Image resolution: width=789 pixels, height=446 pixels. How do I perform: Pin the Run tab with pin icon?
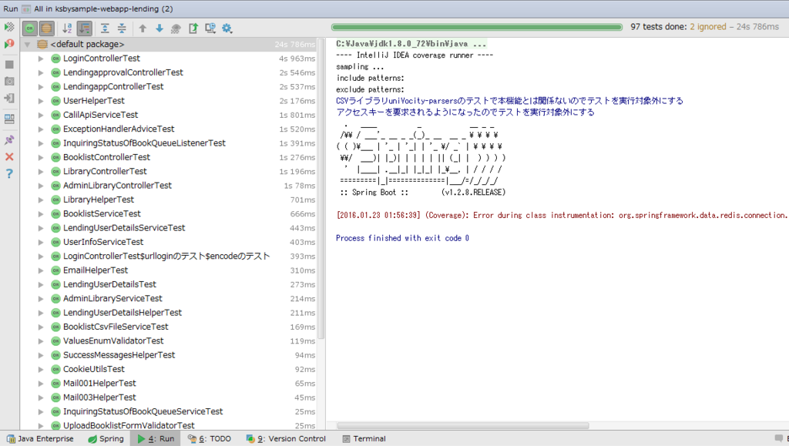[x=9, y=139]
